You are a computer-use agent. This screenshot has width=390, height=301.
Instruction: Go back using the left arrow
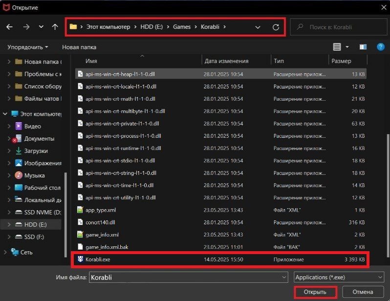(9, 27)
